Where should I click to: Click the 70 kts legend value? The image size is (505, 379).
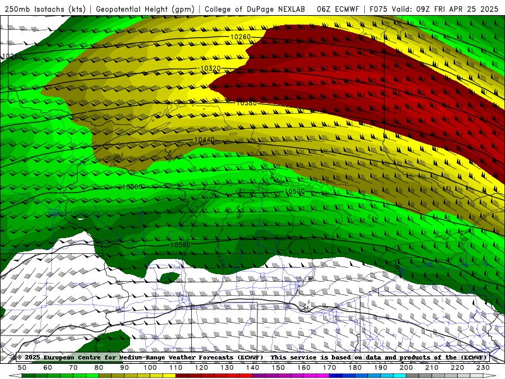tap(73, 368)
